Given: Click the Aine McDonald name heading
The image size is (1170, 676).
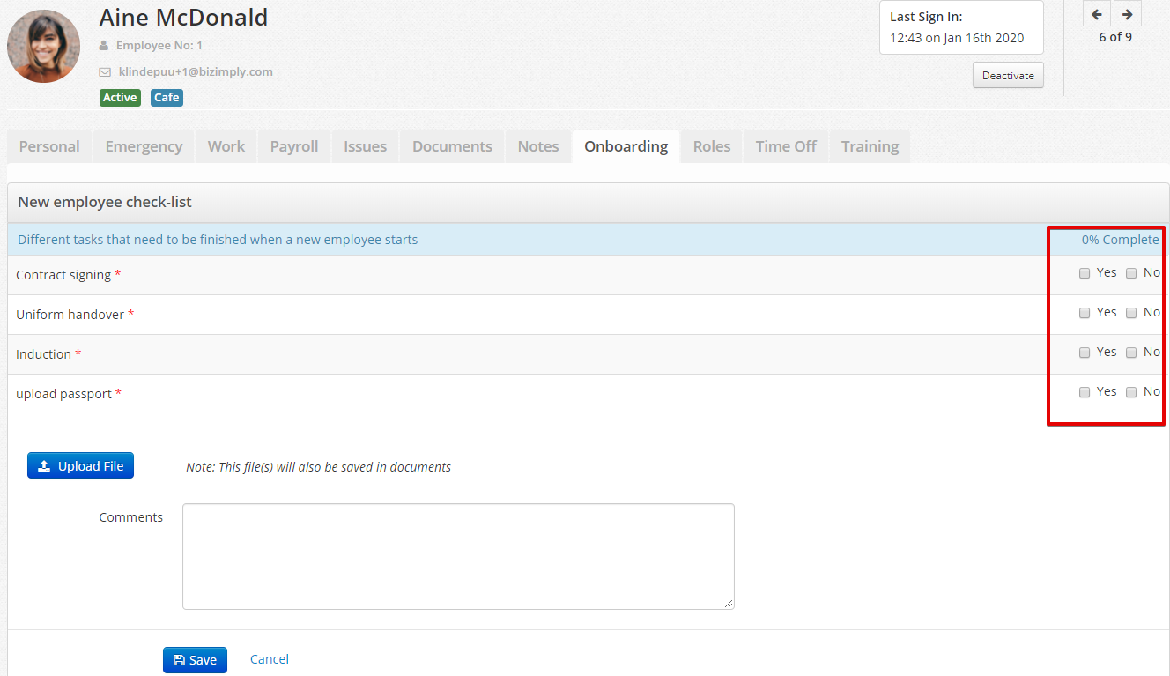Looking at the screenshot, I should (x=183, y=18).
